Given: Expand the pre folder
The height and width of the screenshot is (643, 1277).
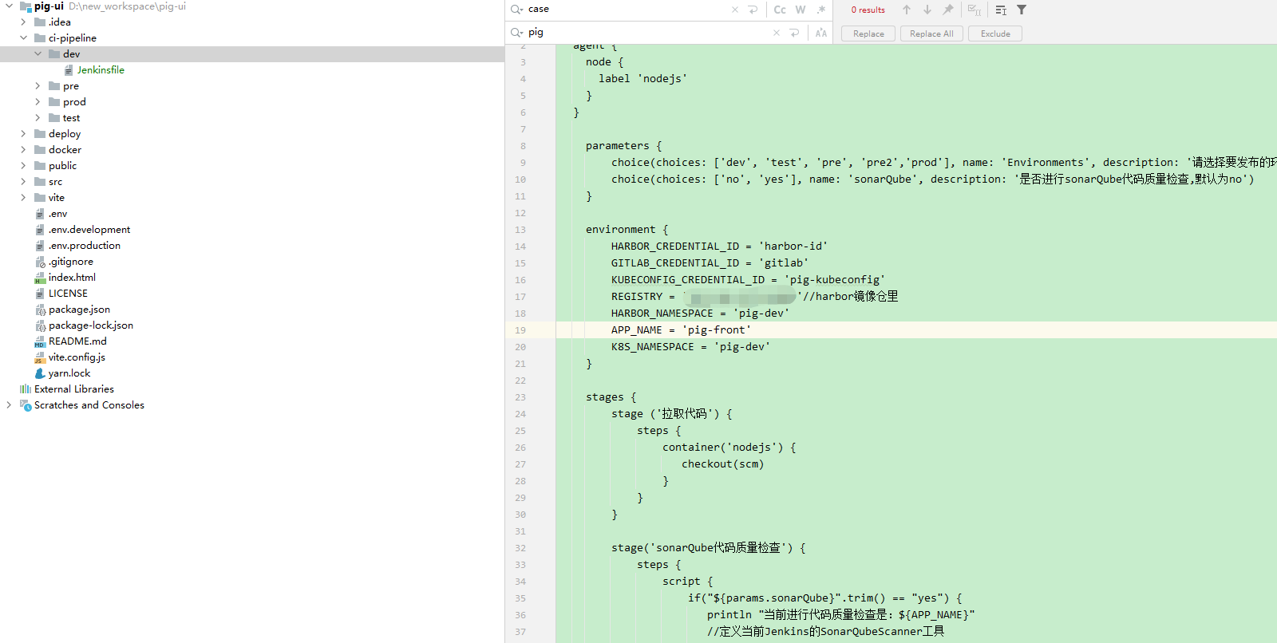Looking at the screenshot, I should click(x=38, y=86).
